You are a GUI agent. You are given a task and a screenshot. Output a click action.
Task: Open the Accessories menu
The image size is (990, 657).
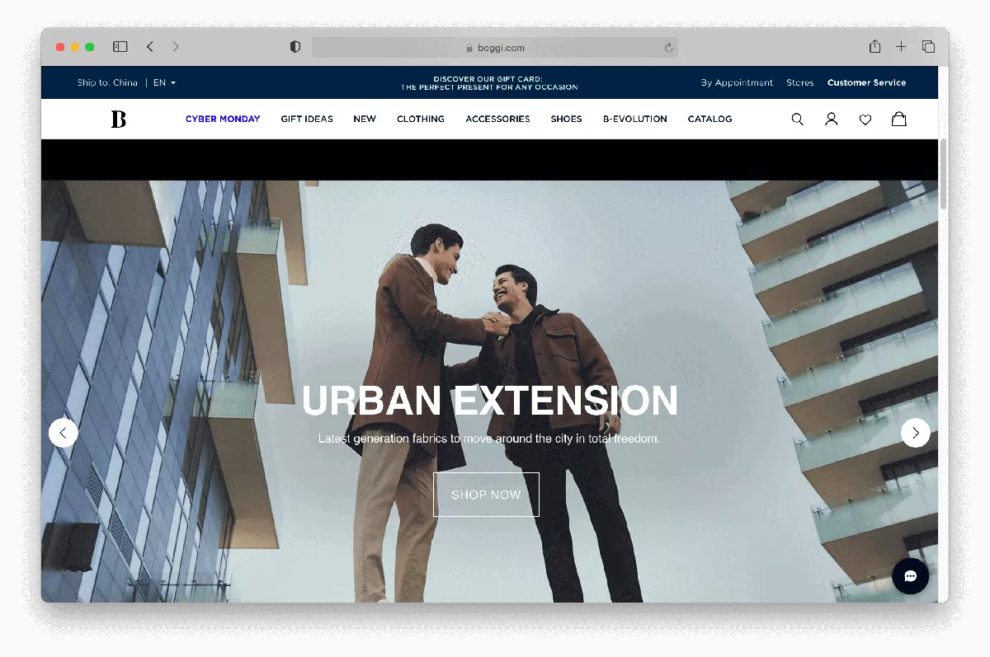pyautogui.click(x=497, y=119)
